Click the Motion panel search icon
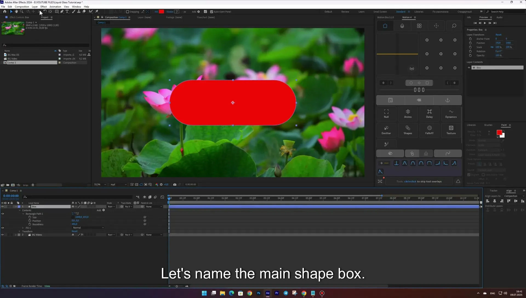 tap(454, 26)
